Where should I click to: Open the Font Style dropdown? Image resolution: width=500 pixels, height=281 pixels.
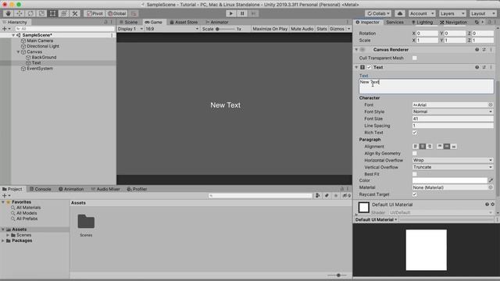coord(452,112)
